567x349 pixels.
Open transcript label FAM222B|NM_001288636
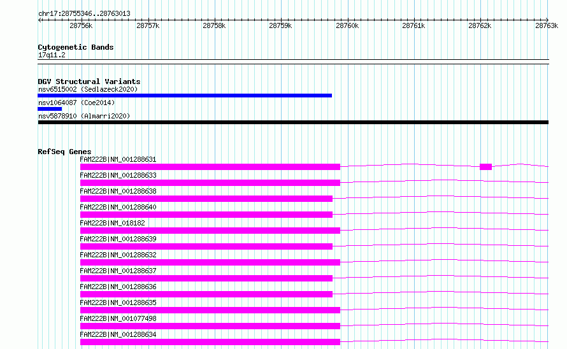[118, 287]
